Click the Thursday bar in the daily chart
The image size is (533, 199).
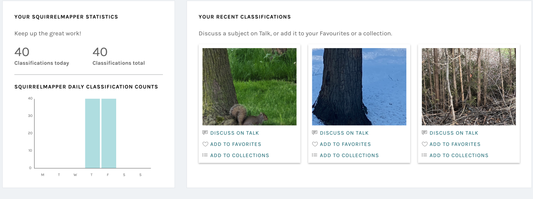pos(92,133)
